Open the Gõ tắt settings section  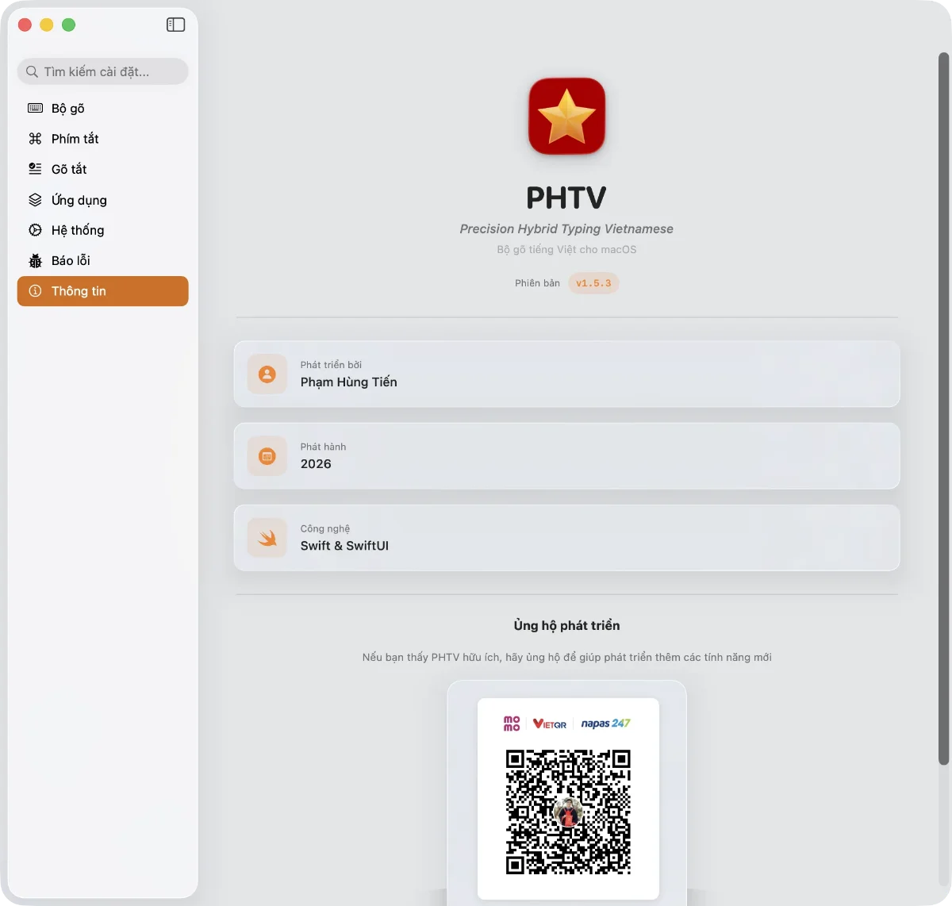[69, 169]
